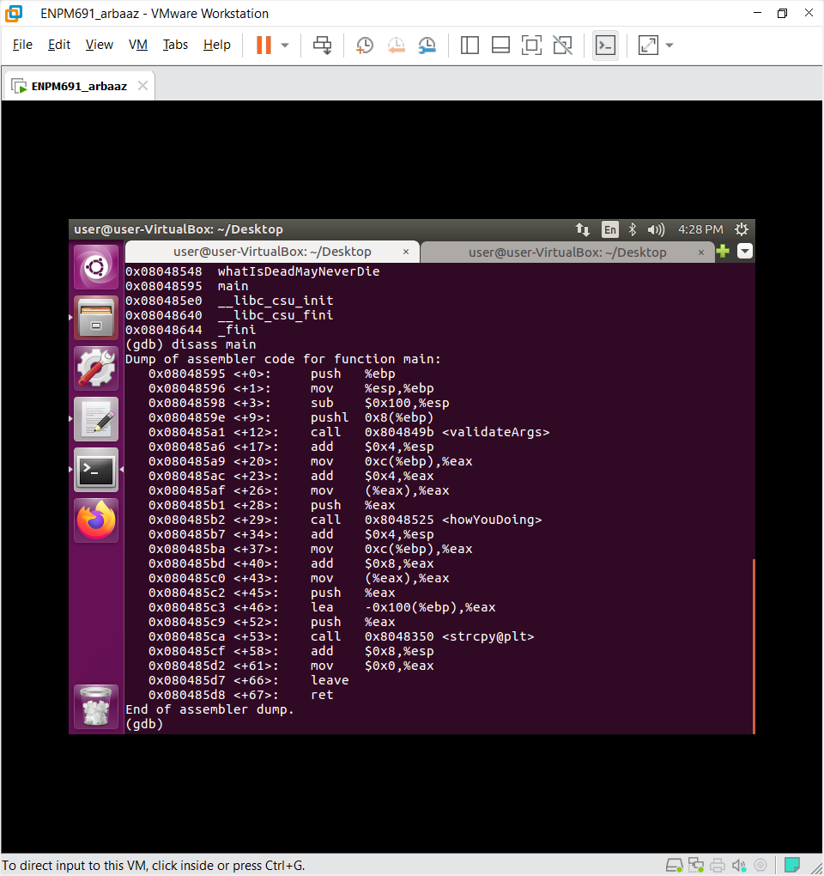Open terminal tab list dropdown arrow
824x876 pixels.
click(x=744, y=252)
